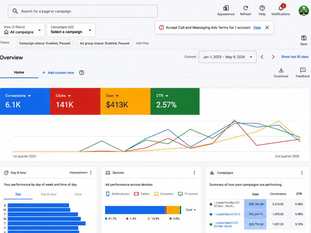Toggle Mobile phones legend checkbox
This screenshot has height=233, width=311.
pos(108,194)
